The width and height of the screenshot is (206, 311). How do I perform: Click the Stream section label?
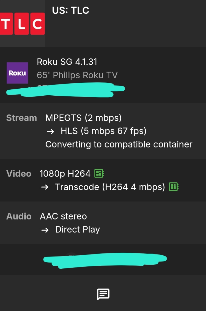coord(22,118)
